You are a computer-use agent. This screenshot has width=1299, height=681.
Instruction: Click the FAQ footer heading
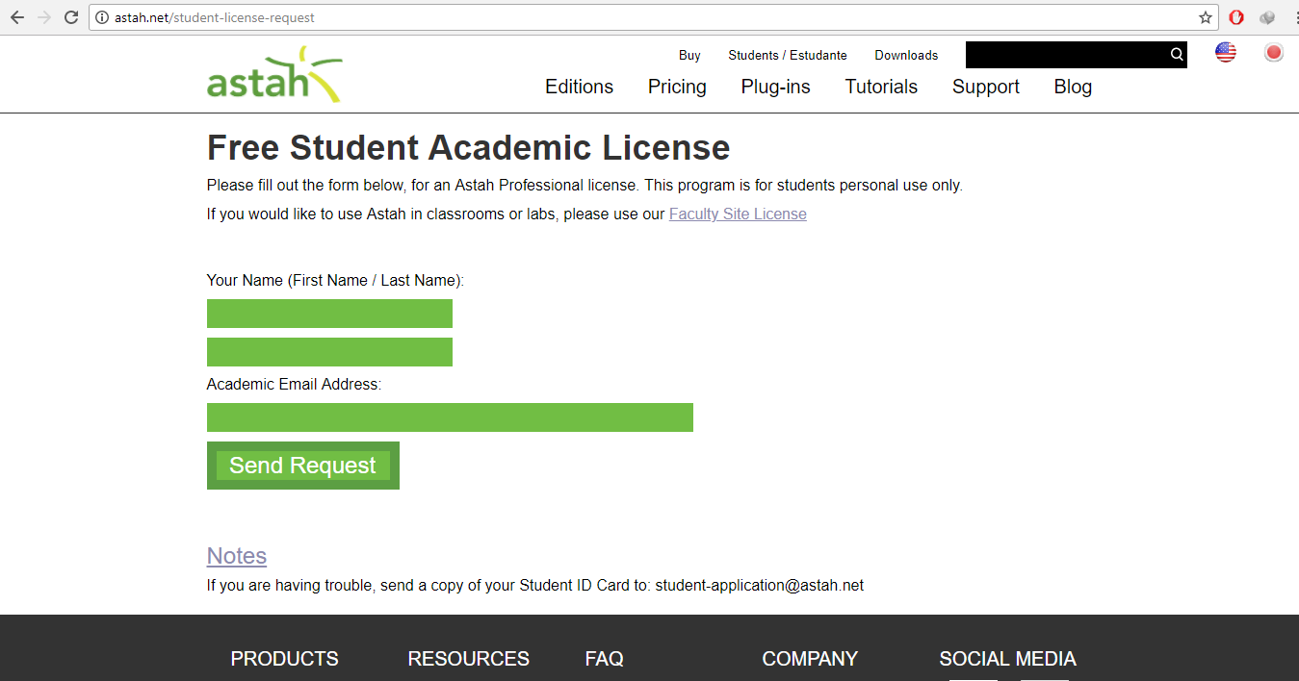click(604, 659)
